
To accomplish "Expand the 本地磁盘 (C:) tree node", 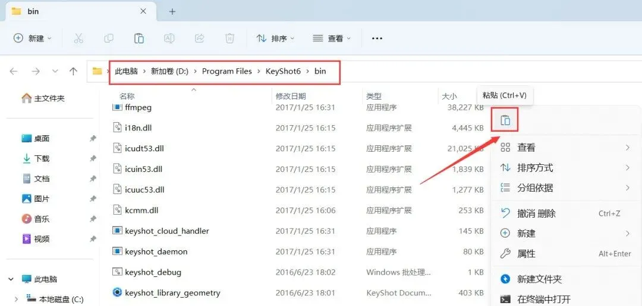I will pos(17,299).
